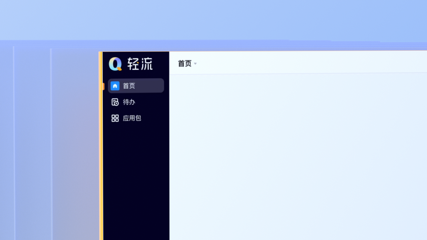Screen dimensions: 427x240
Task: Select 首页 label in the sidebar
Action: click(x=129, y=86)
